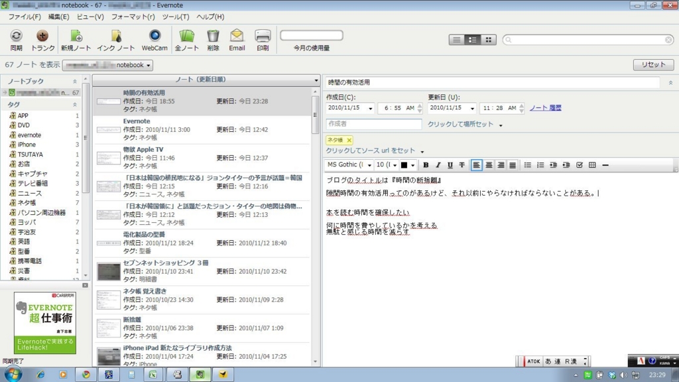This screenshot has width=679, height=382.
Task: Select the 物欲 Apple TV note
Action: (202, 158)
